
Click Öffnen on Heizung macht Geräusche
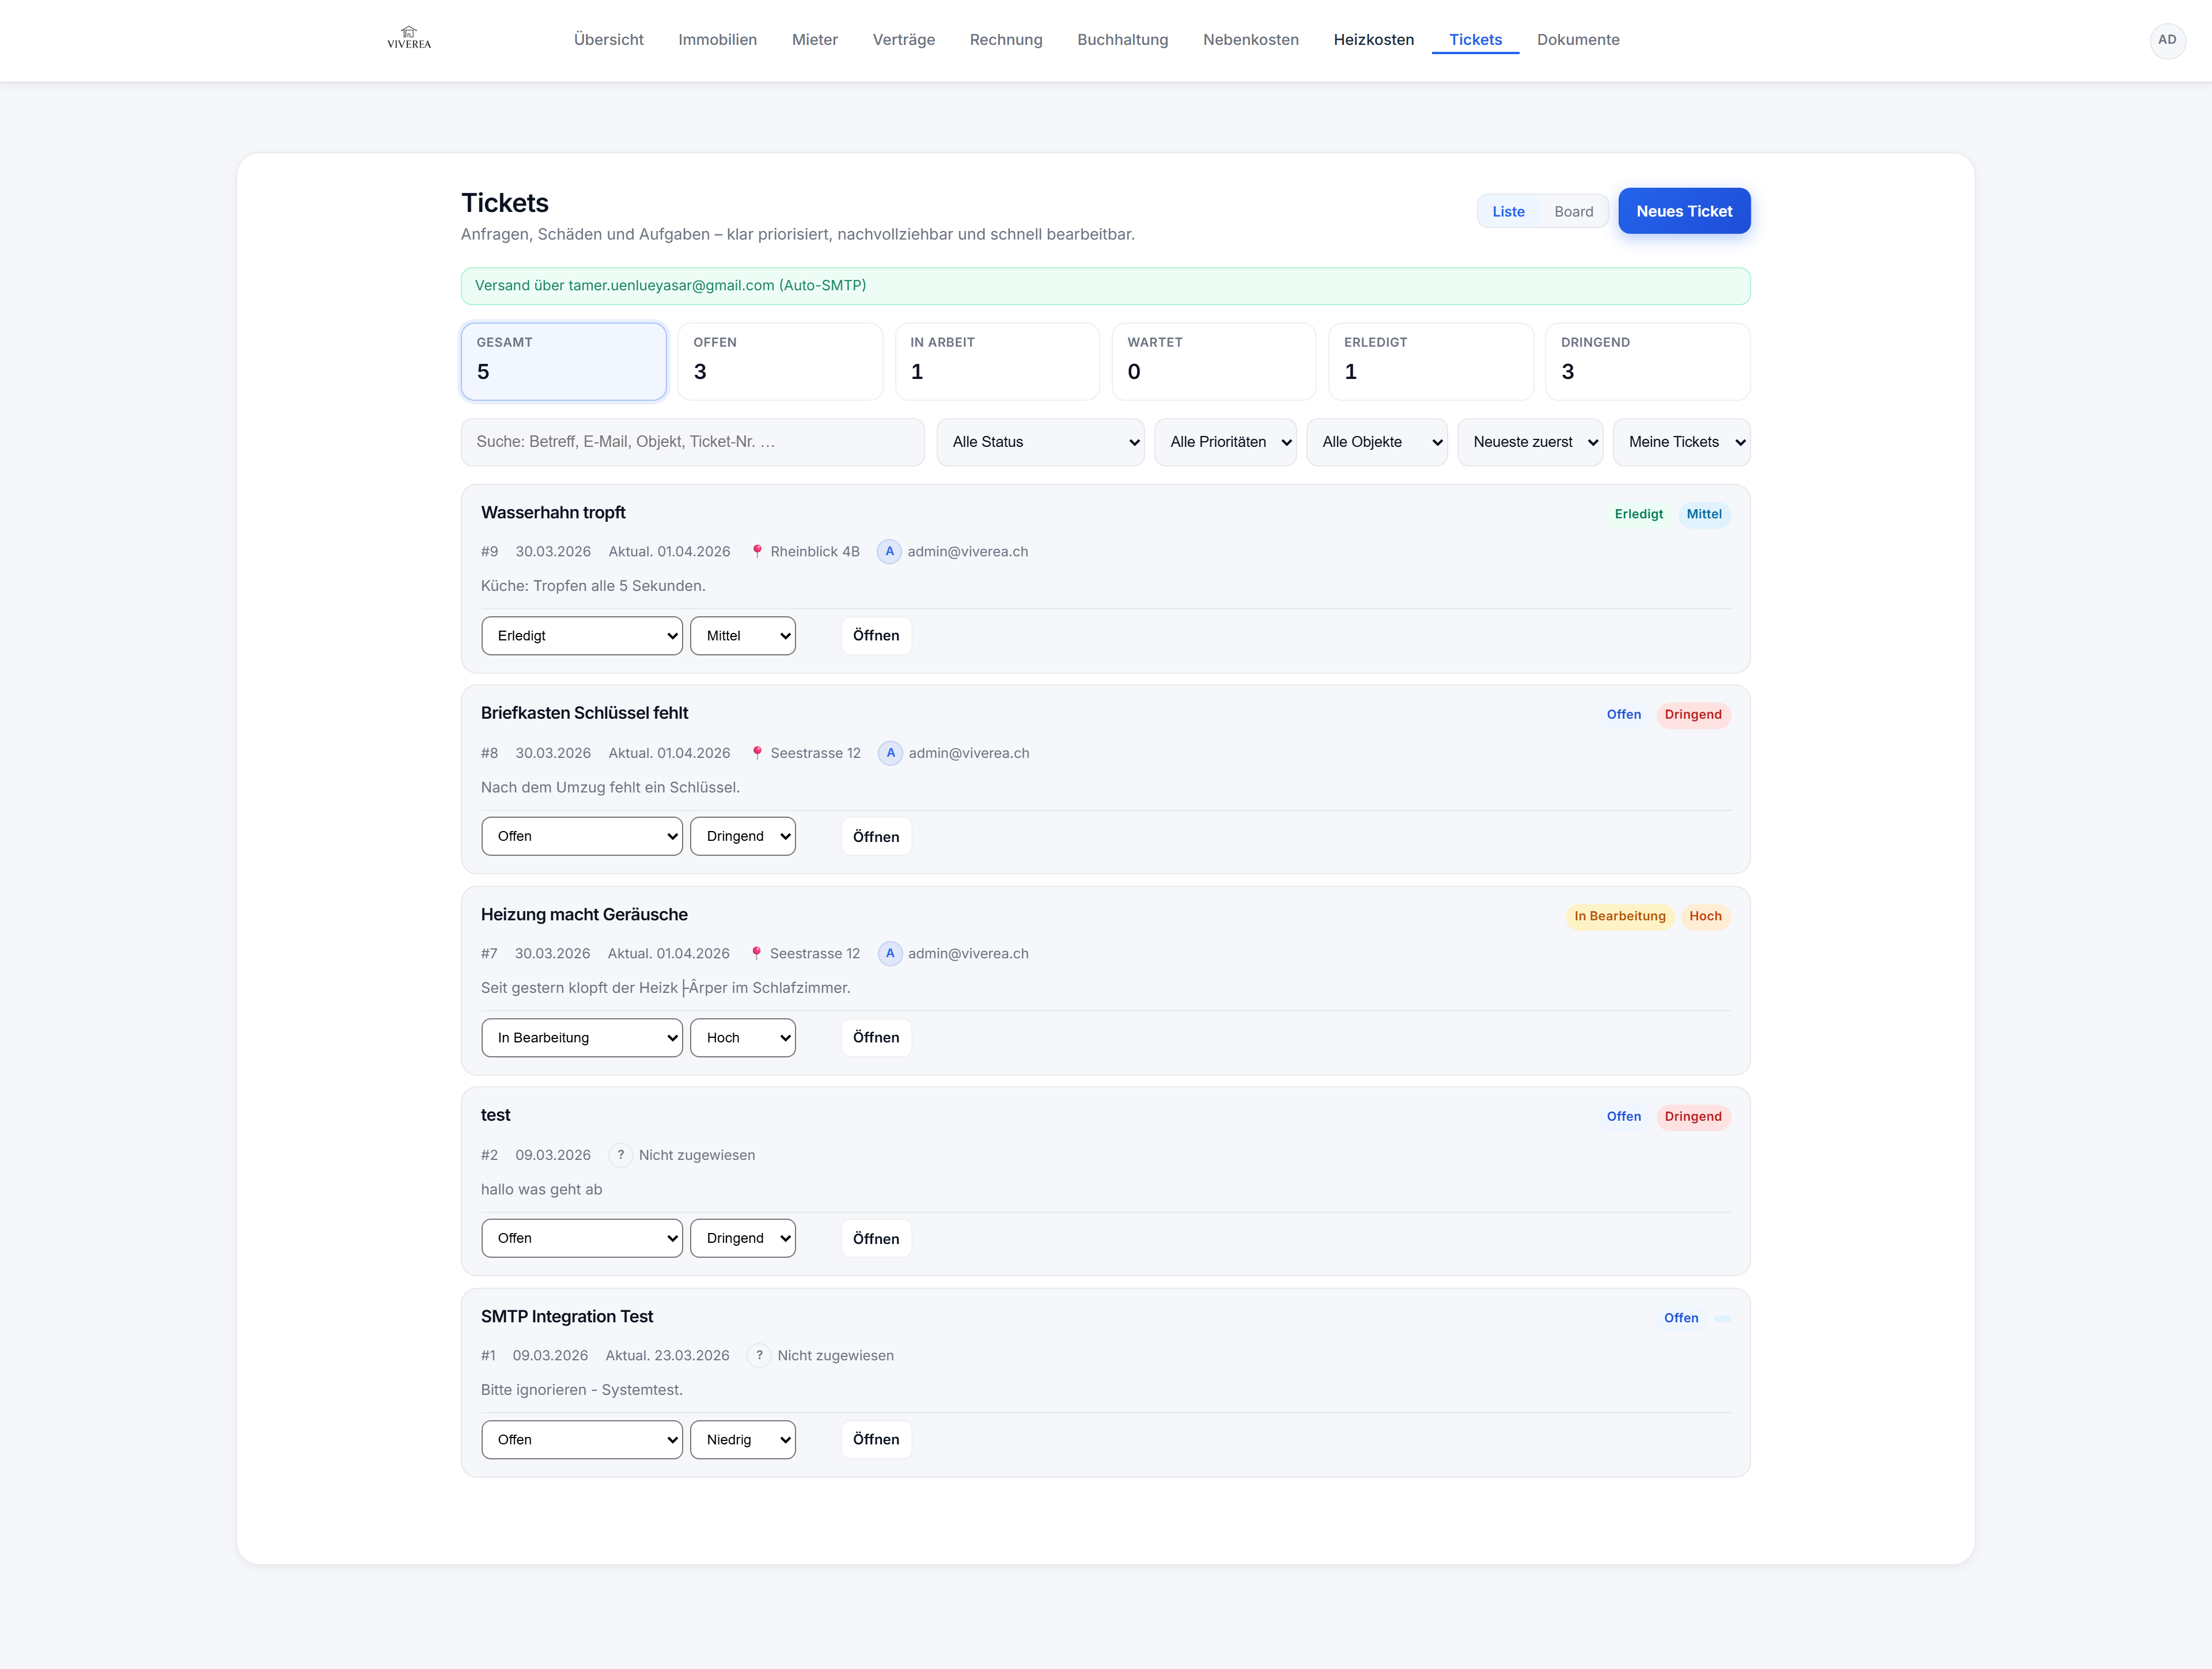876,1038
